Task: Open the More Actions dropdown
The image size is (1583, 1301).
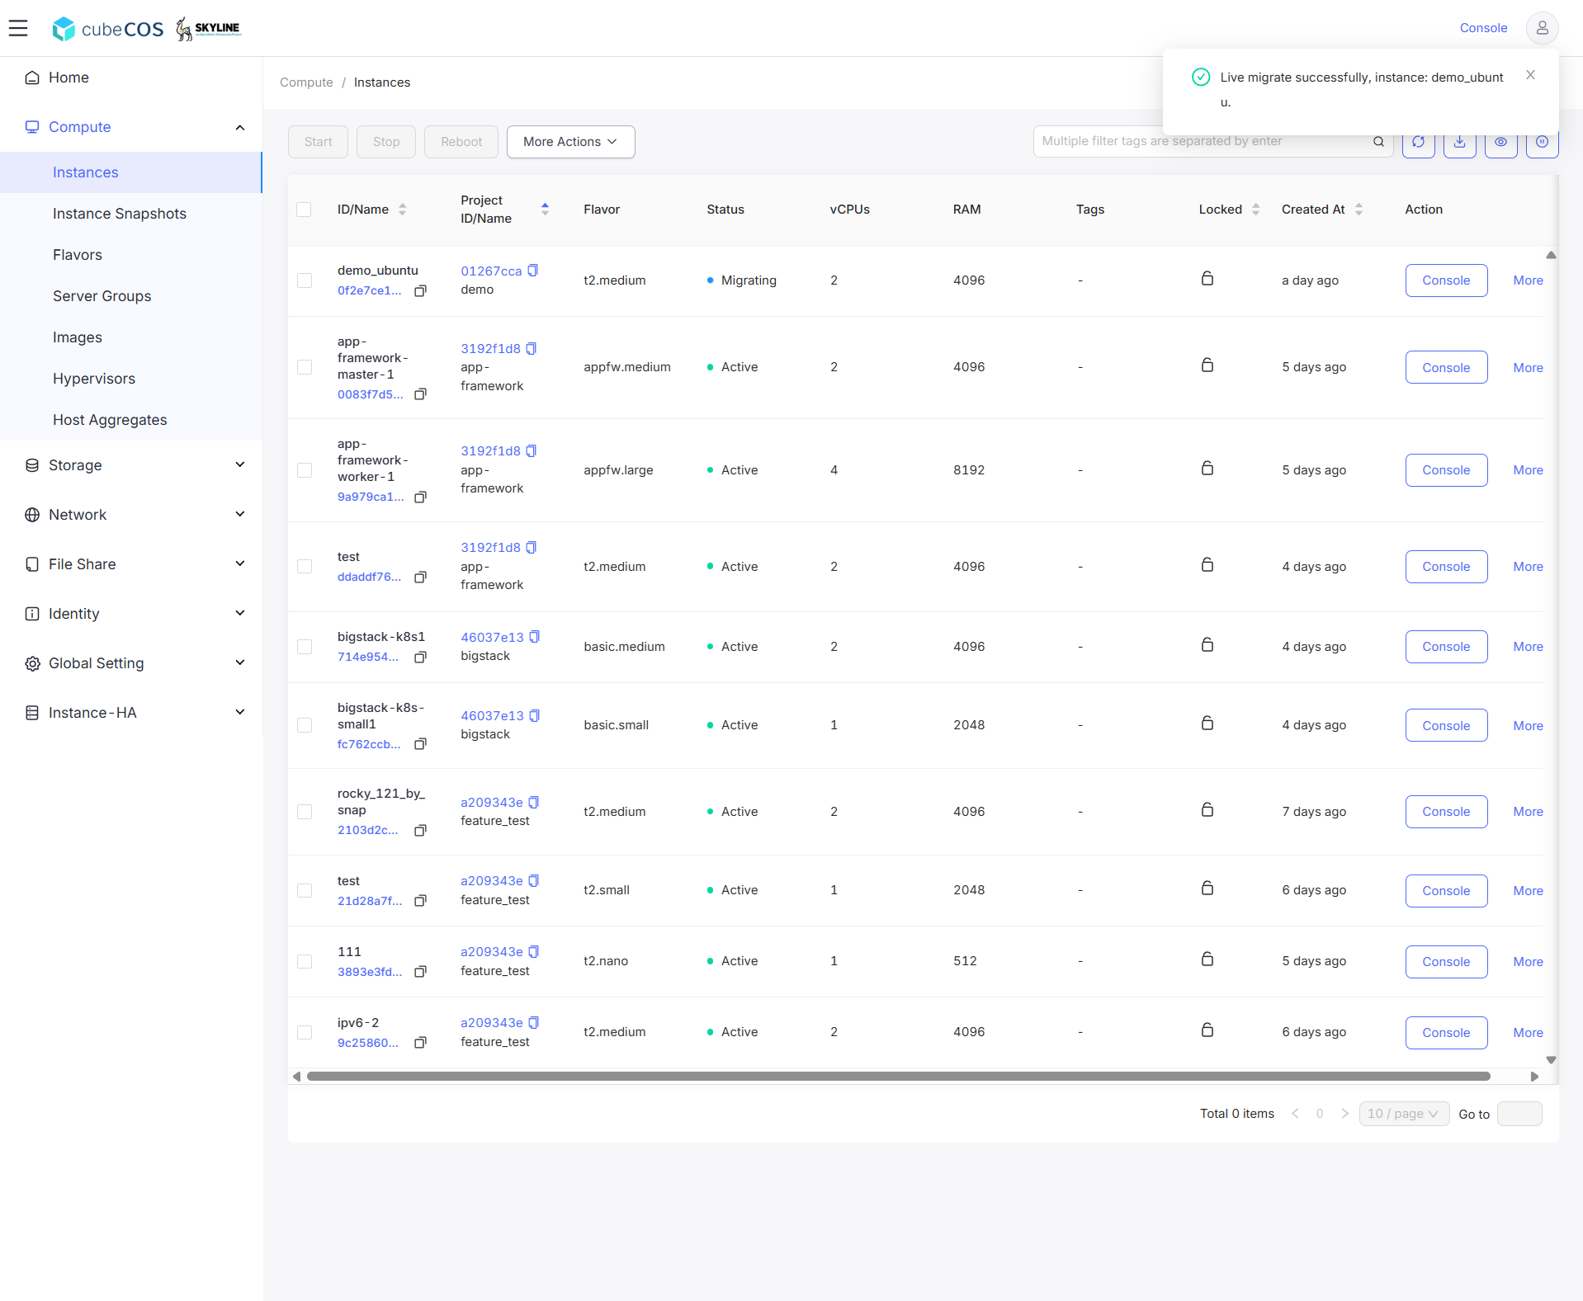Action: click(570, 142)
